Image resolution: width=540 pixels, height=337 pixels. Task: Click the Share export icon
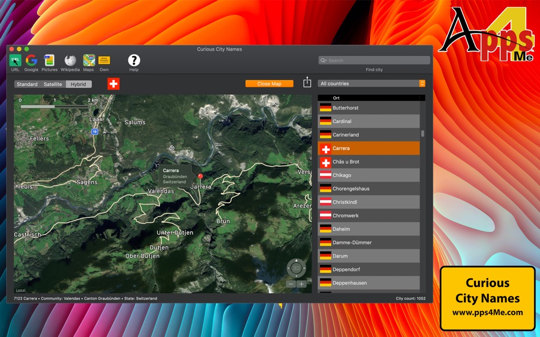(306, 82)
